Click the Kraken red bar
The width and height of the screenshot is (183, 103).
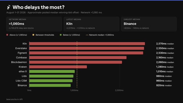[58, 67]
